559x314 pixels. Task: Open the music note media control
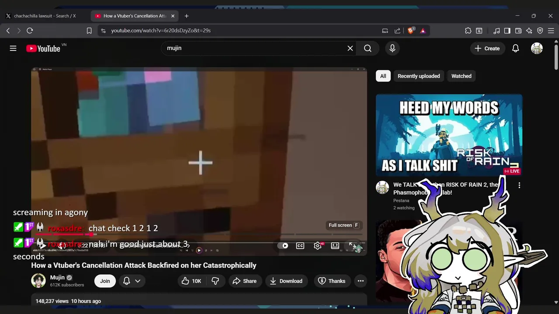click(497, 31)
